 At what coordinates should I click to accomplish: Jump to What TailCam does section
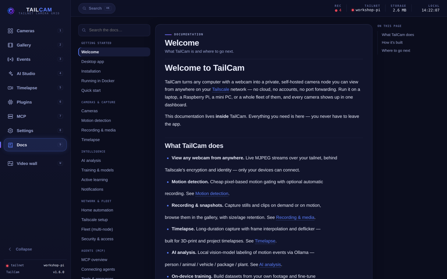pyautogui.click(x=398, y=35)
